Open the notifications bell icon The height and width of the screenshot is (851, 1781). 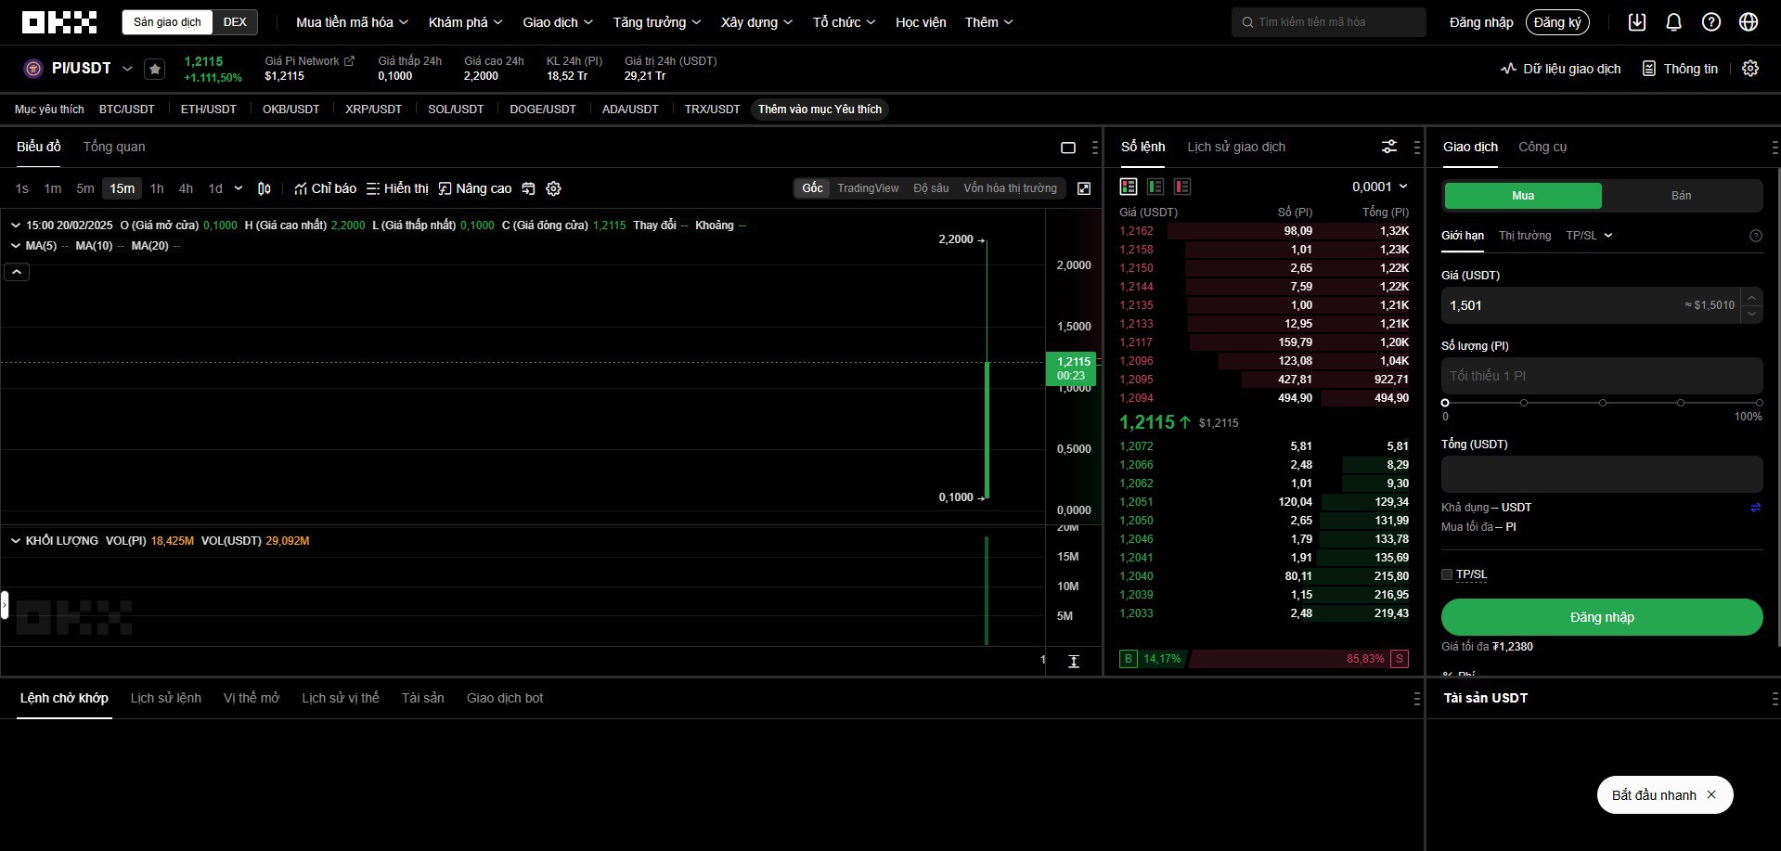(x=1673, y=22)
